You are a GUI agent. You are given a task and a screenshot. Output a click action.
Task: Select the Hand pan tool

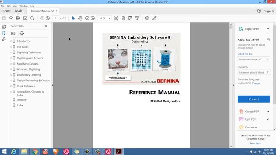pyautogui.click(x=80, y=18)
